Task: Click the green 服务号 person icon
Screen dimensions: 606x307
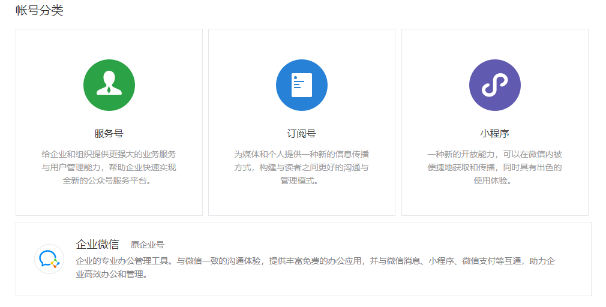Action: click(x=109, y=85)
